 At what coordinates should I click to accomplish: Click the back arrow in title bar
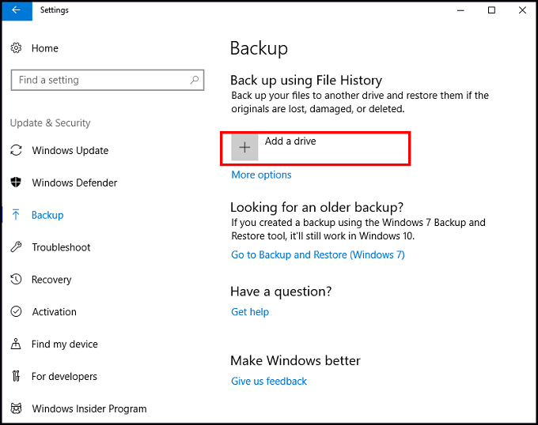point(16,10)
